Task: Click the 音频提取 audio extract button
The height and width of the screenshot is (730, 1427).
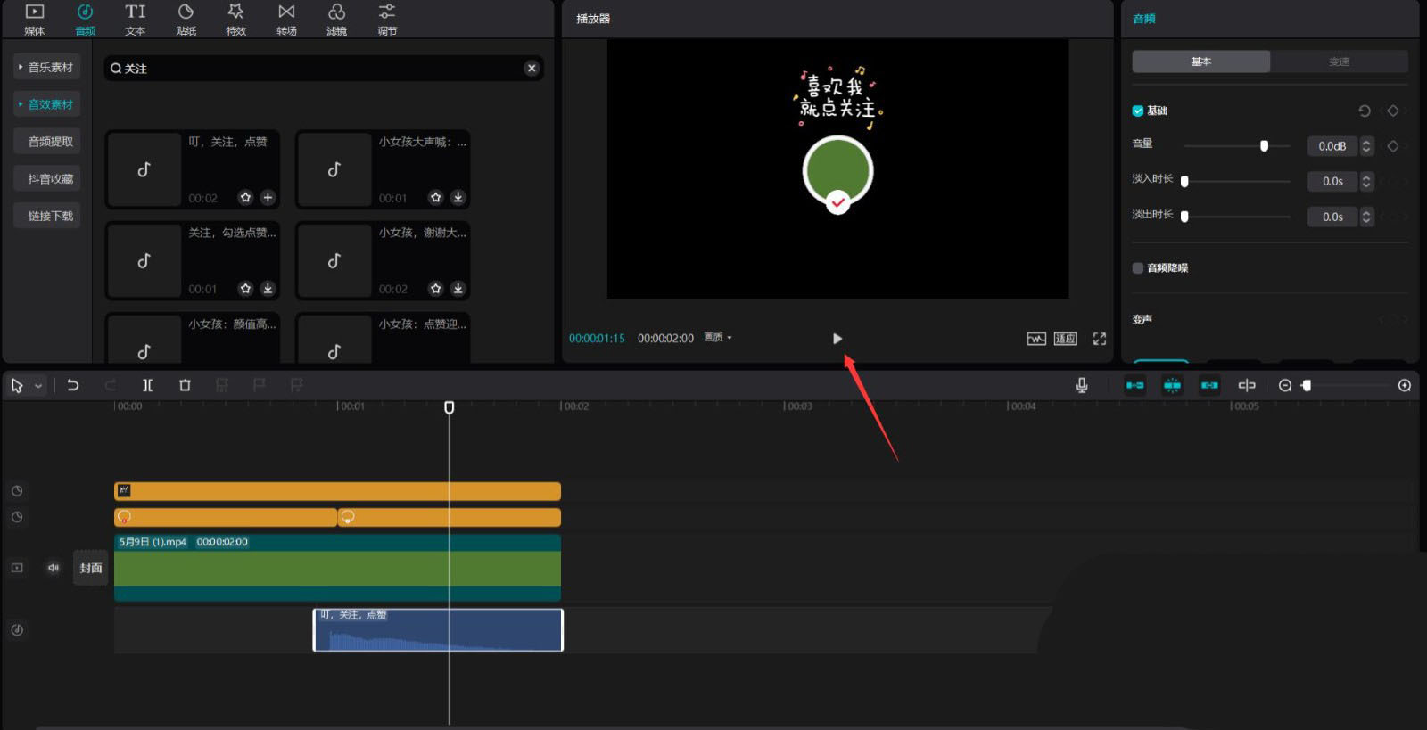Action: tap(50, 142)
